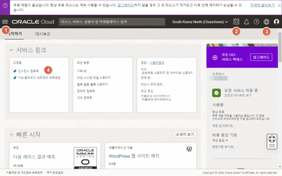Screen dimensions: 282x176
Task: Open the 쿠키 환경설정 footer link
Action: point(55,172)
